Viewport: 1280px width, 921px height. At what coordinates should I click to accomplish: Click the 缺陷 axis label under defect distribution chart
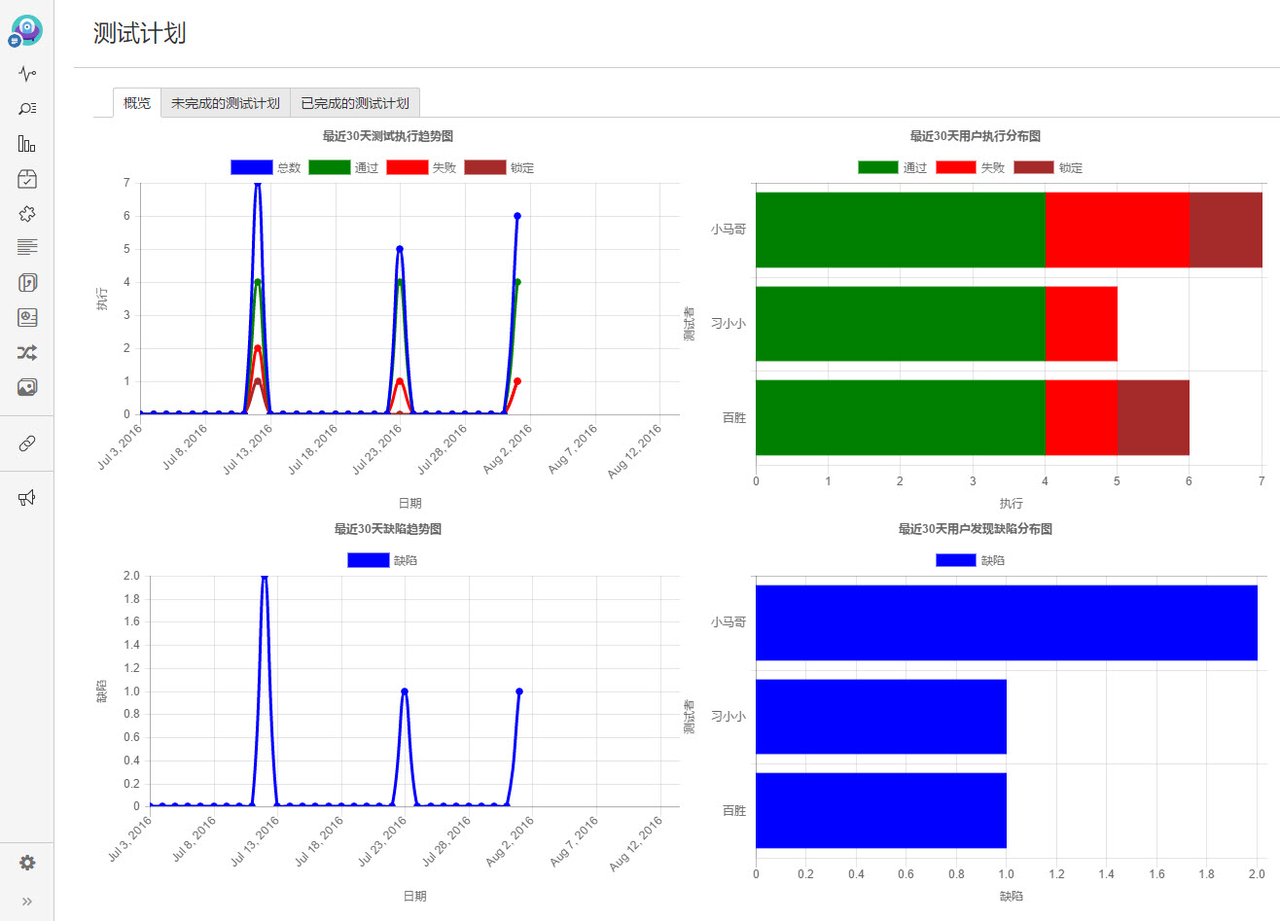click(1012, 896)
